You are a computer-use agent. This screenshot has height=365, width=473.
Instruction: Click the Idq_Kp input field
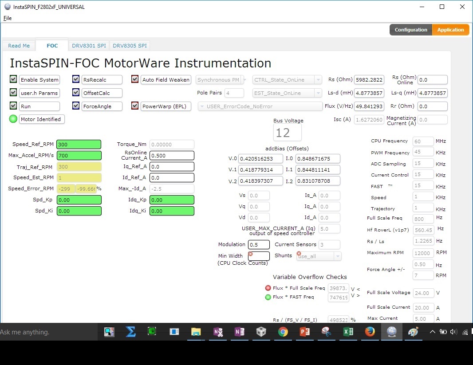[172, 200]
